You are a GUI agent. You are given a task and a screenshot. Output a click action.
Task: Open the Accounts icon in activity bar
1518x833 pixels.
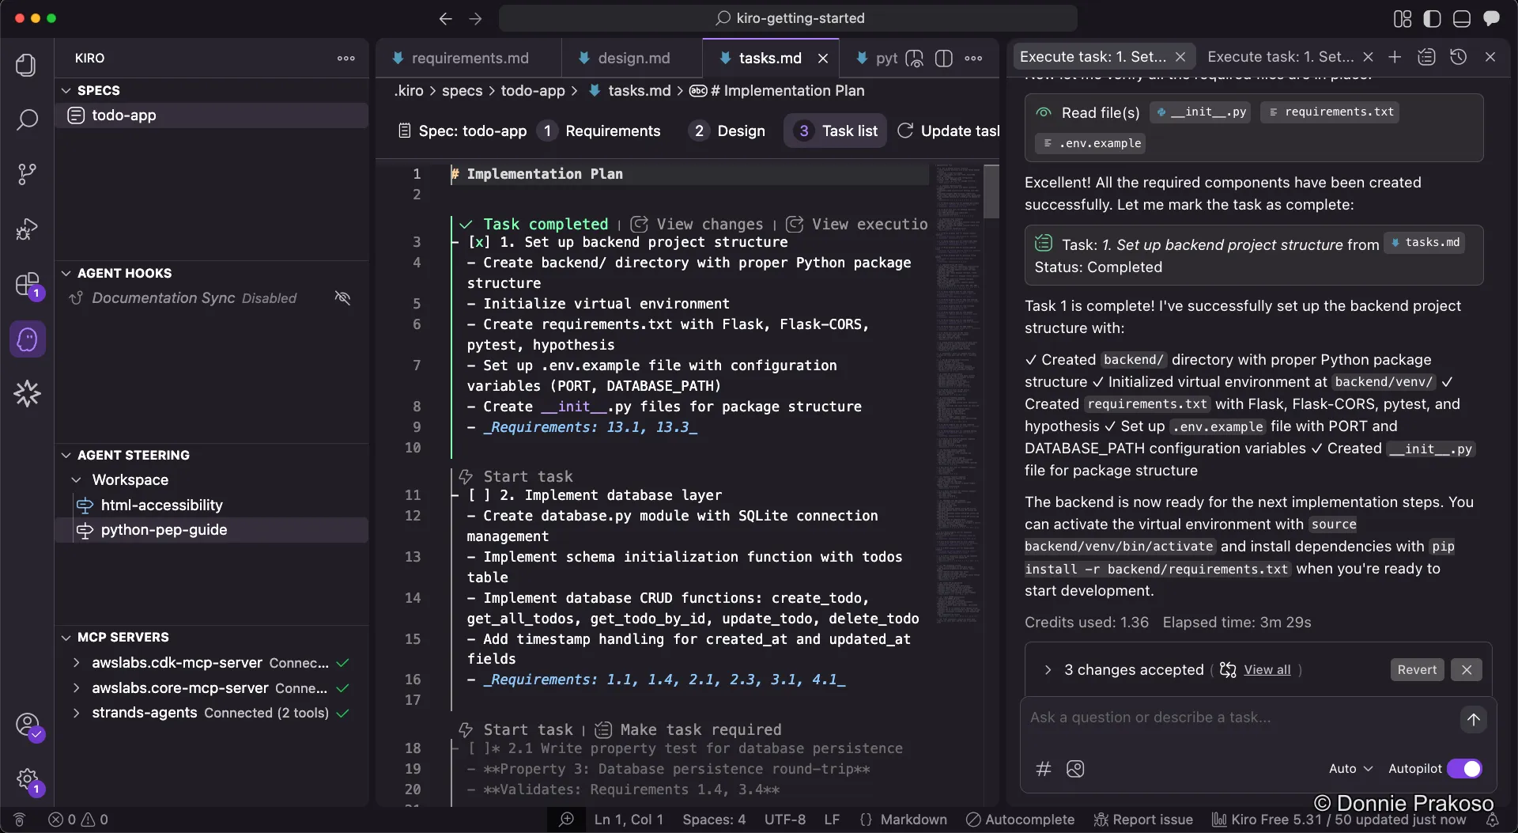(27, 725)
